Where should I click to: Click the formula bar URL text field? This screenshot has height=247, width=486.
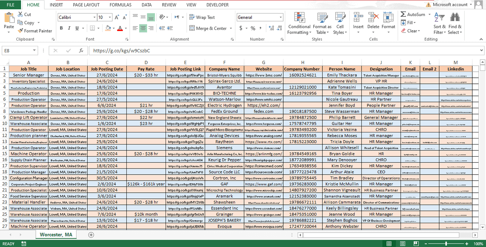266,50
